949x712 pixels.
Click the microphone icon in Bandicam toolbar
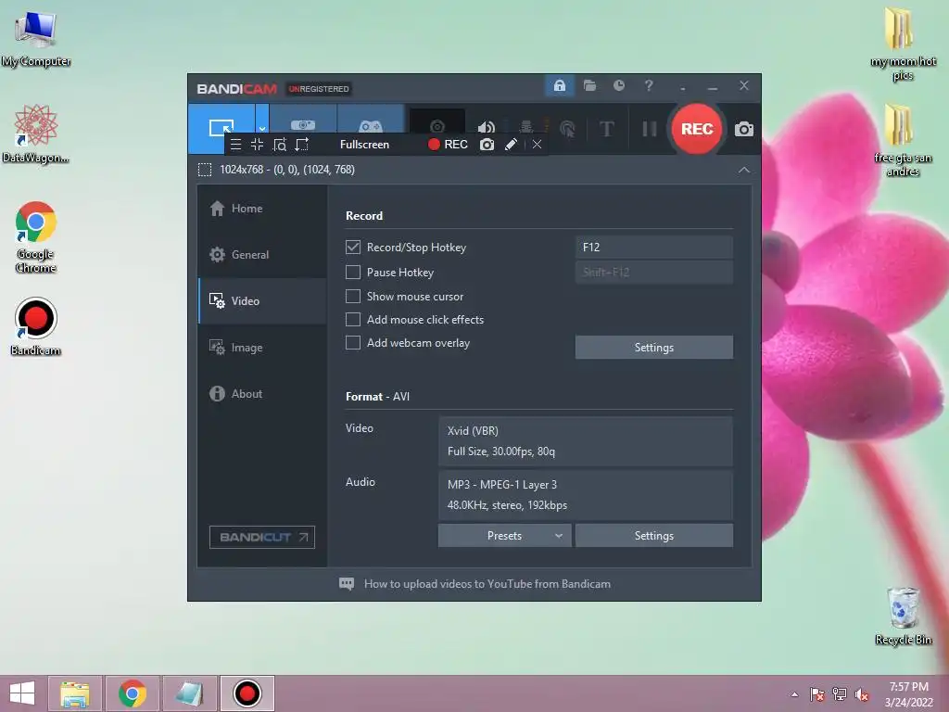click(x=526, y=126)
